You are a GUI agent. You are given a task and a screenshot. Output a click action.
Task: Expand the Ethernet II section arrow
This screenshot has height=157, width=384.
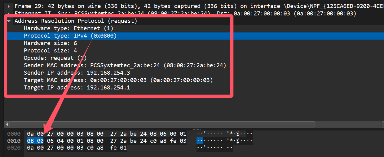click(x=8, y=14)
